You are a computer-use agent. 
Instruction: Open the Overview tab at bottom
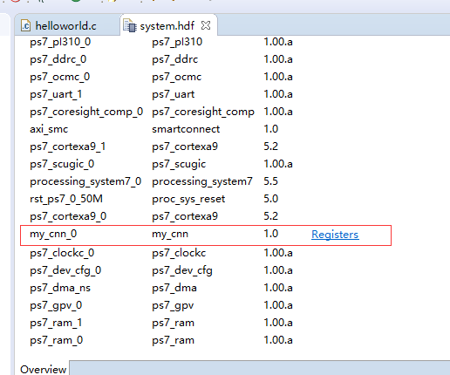coord(43,369)
